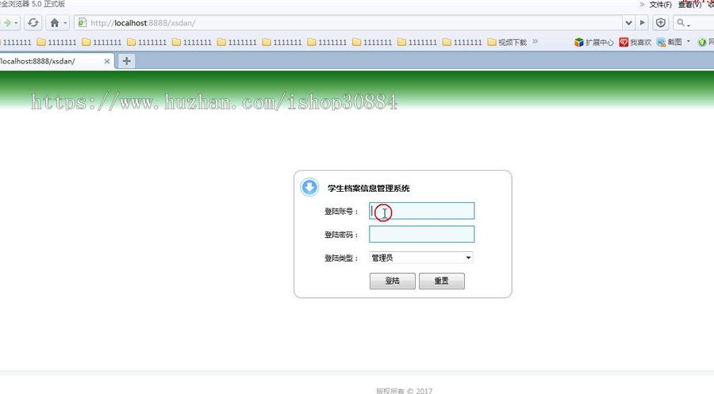
Task: Open the 1111111 folder left of 视频下载
Action: coord(463,42)
